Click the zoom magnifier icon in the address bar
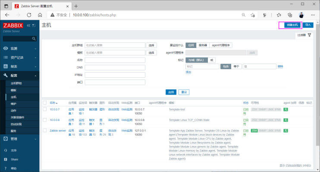 tap(244, 15)
